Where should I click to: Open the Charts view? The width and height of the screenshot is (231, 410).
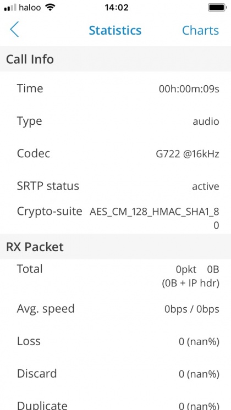(200, 30)
